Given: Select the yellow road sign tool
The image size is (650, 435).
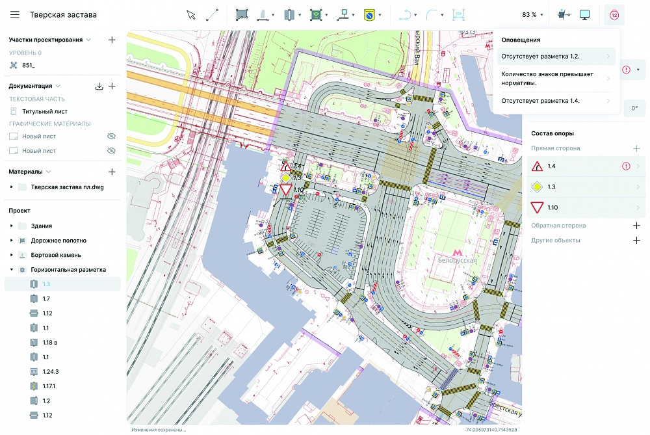Looking at the screenshot, I should click(x=369, y=15).
